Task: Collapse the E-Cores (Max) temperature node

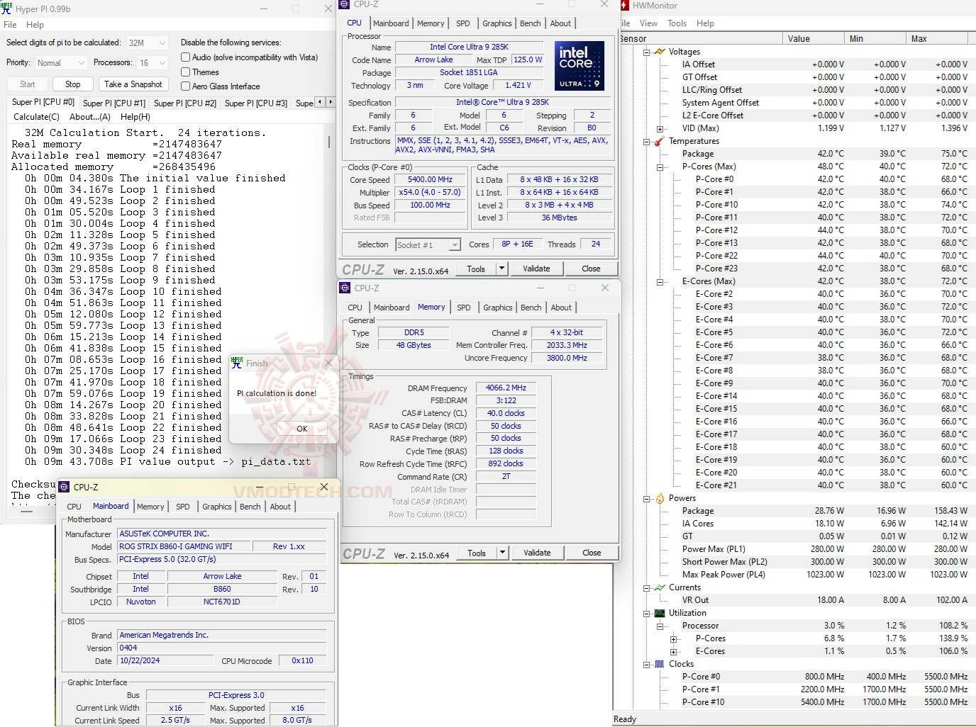Action: click(x=660, y=282)
